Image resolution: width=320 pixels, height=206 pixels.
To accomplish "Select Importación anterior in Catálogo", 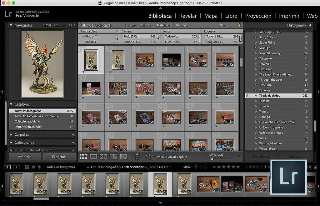I will coord(42,127).
